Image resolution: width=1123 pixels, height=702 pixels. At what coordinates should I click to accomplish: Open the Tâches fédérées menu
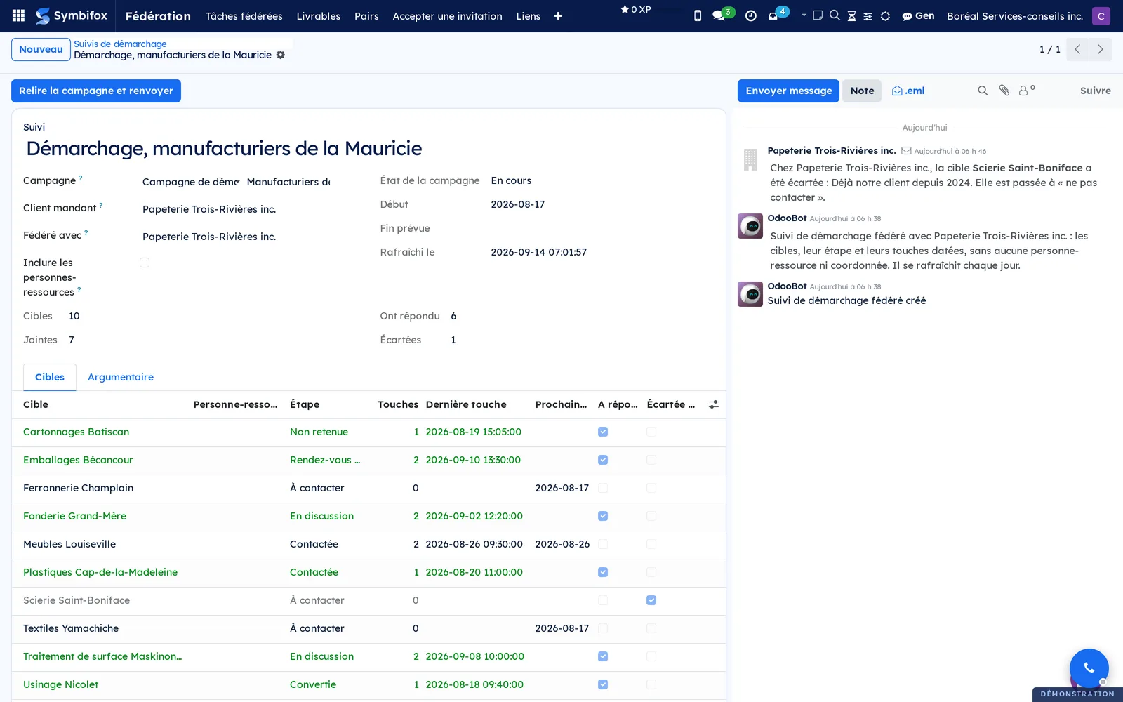click(244, 15)
